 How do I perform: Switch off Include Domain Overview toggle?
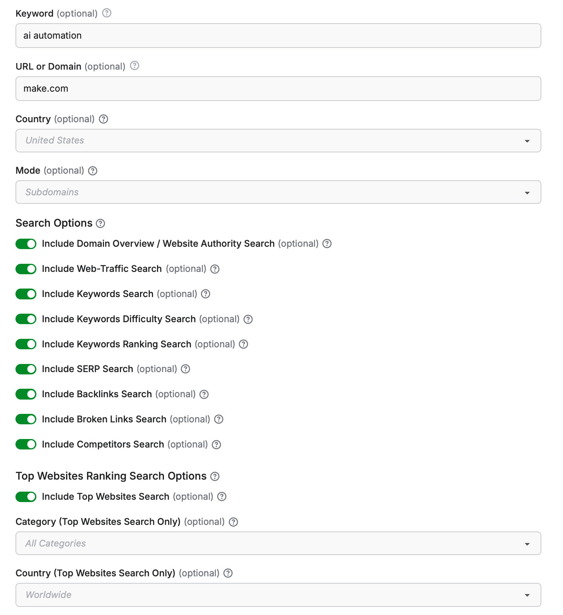[26, 244]
